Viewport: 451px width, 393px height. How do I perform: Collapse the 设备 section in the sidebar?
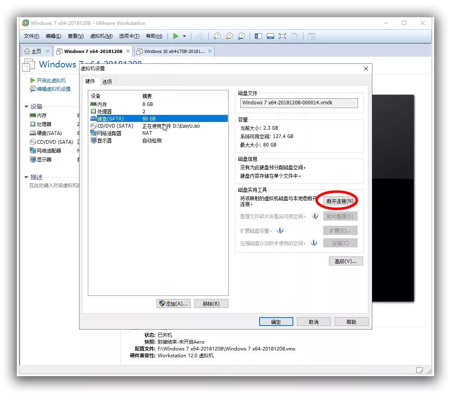tap(26, 106)
